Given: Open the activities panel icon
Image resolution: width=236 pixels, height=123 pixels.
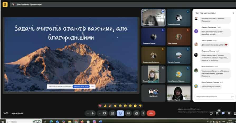Looking at the screenshot, I should 229,113.
